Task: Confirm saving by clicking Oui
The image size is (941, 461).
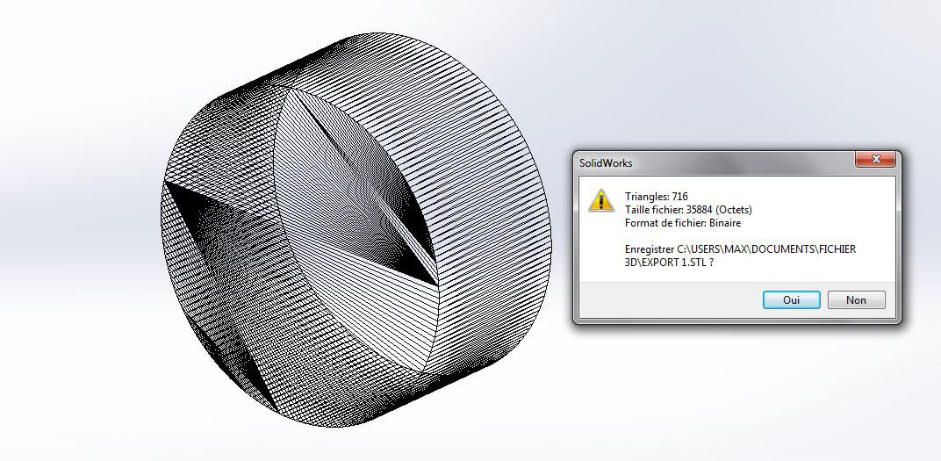Action: [x=791, y=300]
